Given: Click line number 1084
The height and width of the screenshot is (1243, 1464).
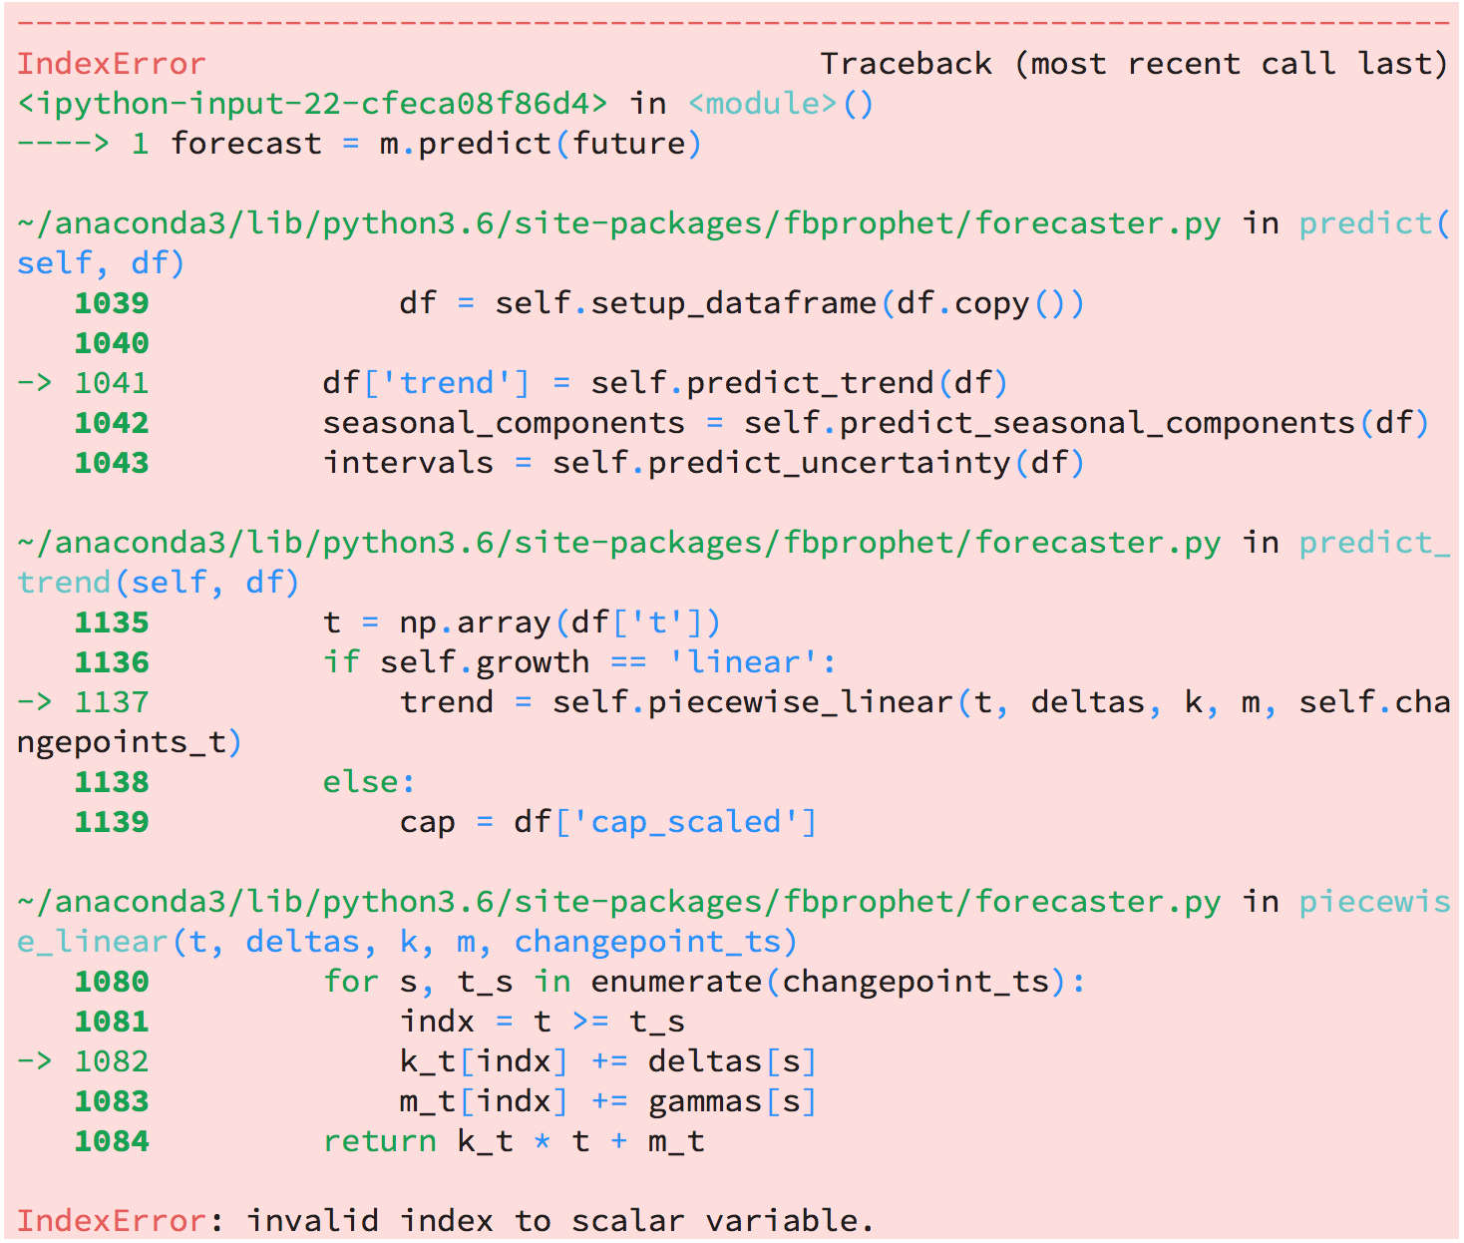Looking at the screenshot, I should pyautogui.click(x=112, y=1141).
